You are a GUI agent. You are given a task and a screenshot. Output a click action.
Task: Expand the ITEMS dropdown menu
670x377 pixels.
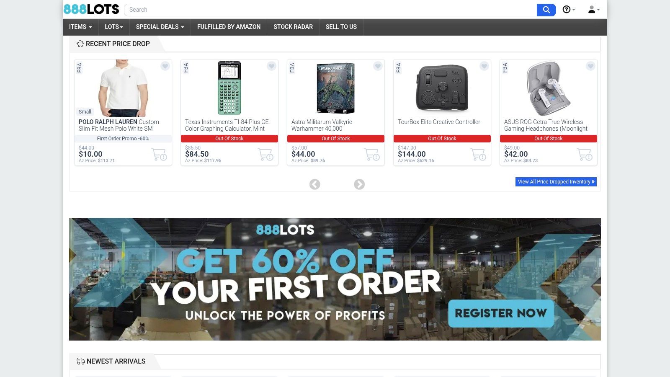(80, 27)
